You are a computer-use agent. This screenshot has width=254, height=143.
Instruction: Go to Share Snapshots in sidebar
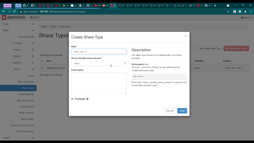pos(25,82)
